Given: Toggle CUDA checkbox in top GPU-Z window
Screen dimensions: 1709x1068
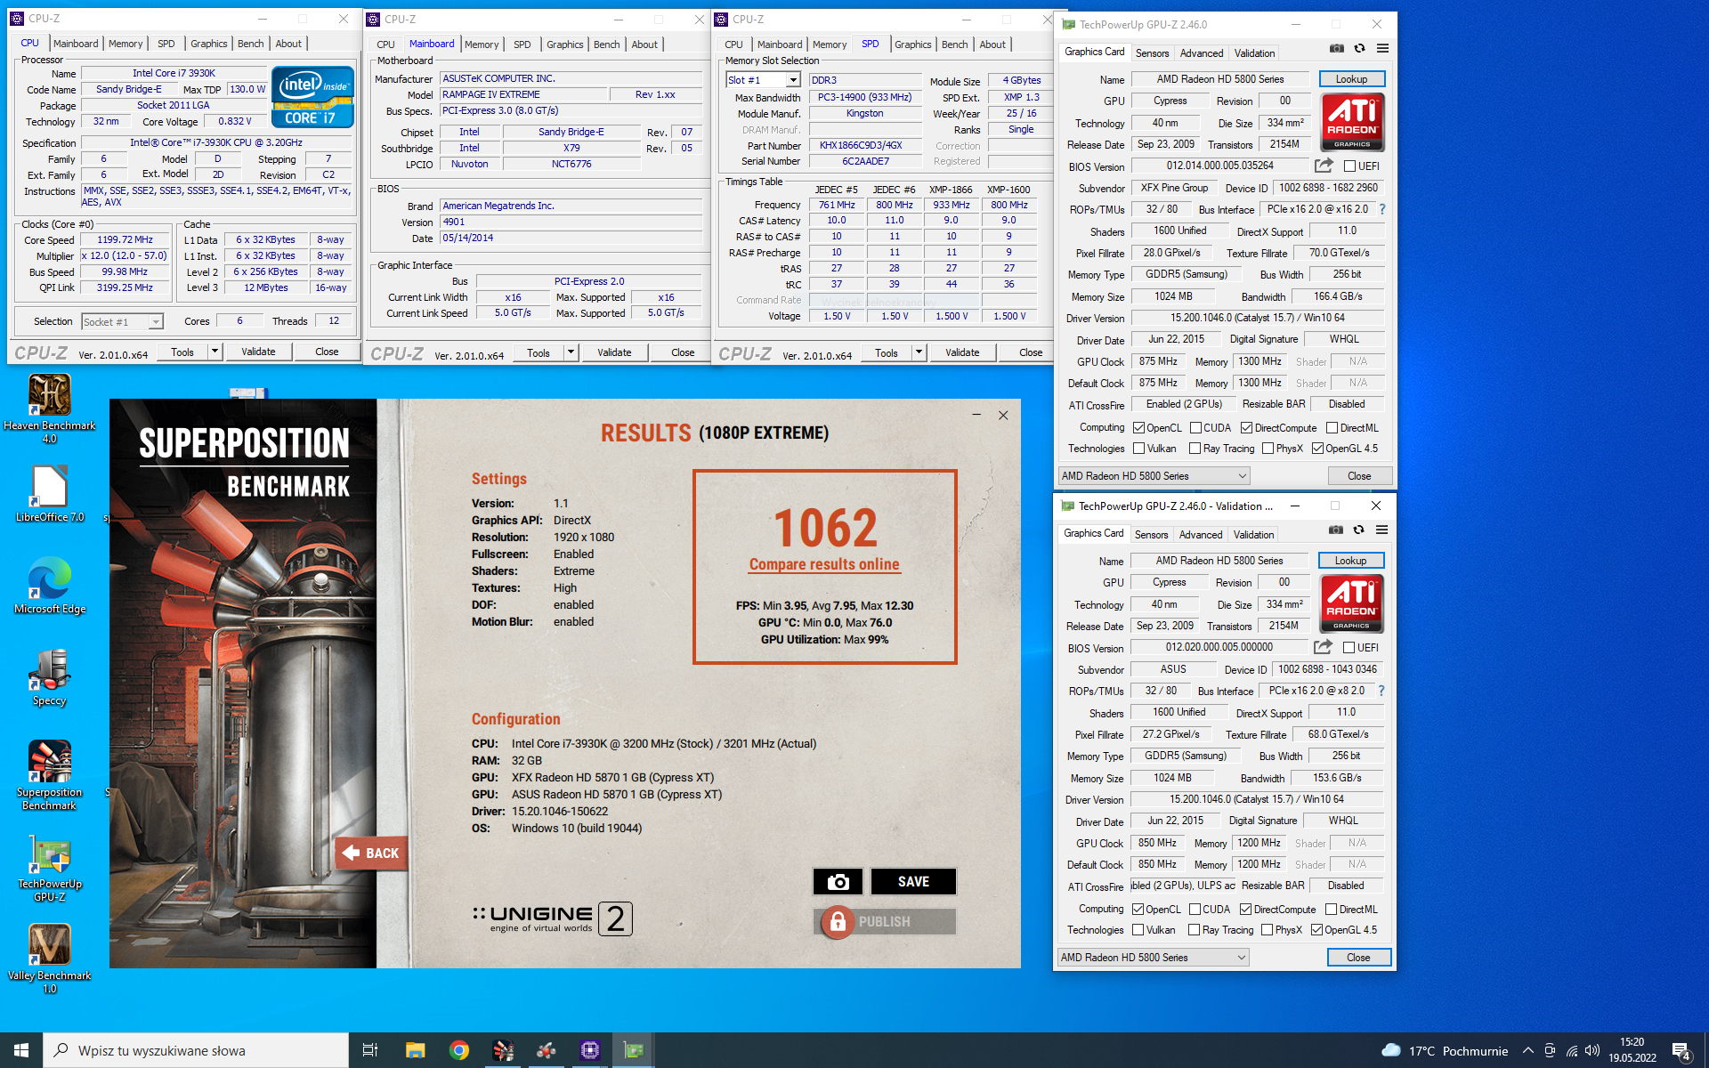Looking at the screenshot, I should [x=1195, y=428].
